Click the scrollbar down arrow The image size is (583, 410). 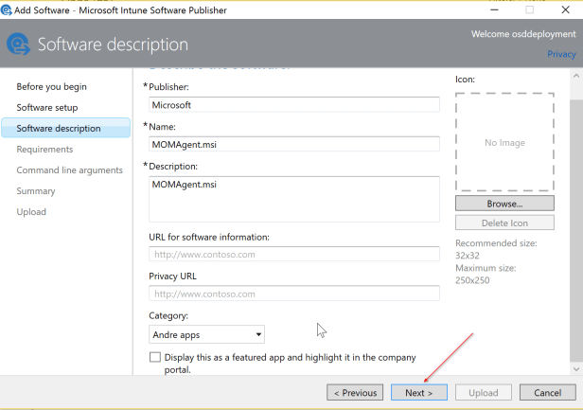point(576,369)
